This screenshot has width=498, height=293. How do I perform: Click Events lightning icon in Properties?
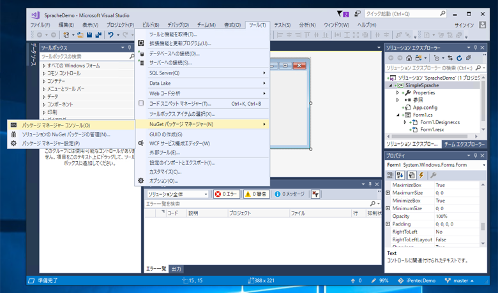click(421, 175)
